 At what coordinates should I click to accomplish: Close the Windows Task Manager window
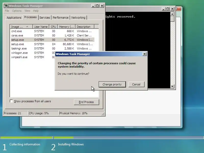[x=102, y=6]
